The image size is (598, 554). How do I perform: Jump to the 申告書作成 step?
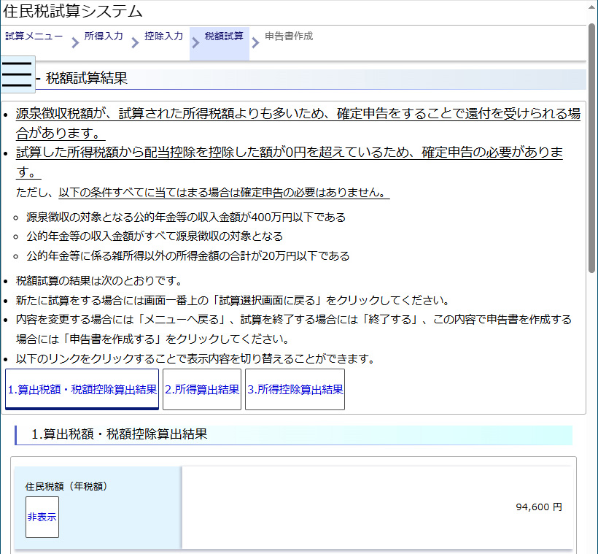point(289,36)
